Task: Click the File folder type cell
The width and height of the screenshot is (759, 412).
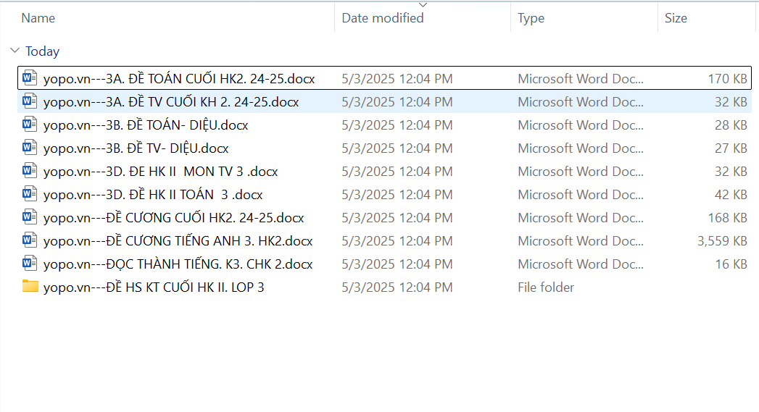Action: pyautogui.click(x=545, y=287)
